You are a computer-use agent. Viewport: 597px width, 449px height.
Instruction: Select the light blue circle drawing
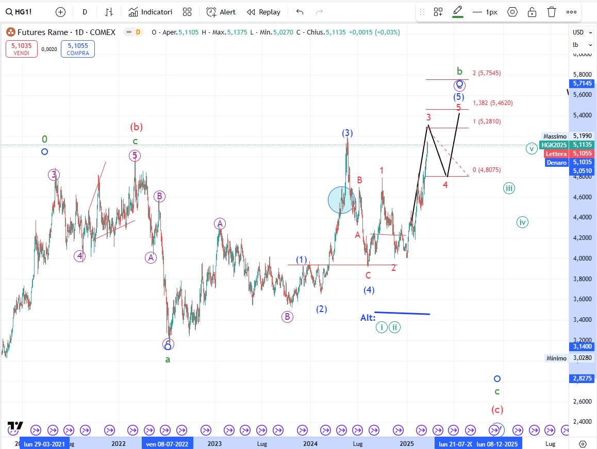click(341, 200)
